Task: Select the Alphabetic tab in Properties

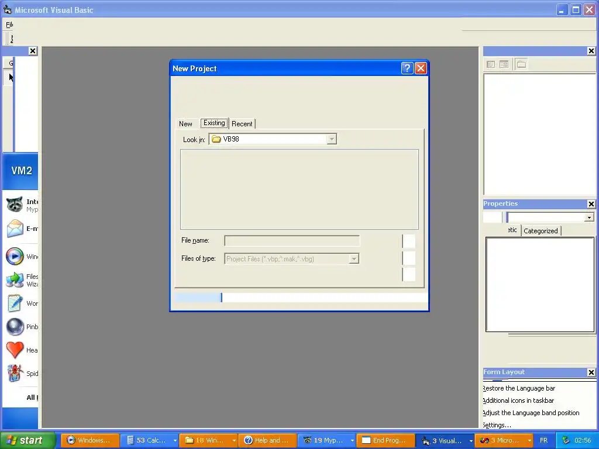Action: (x=512, y=230)
